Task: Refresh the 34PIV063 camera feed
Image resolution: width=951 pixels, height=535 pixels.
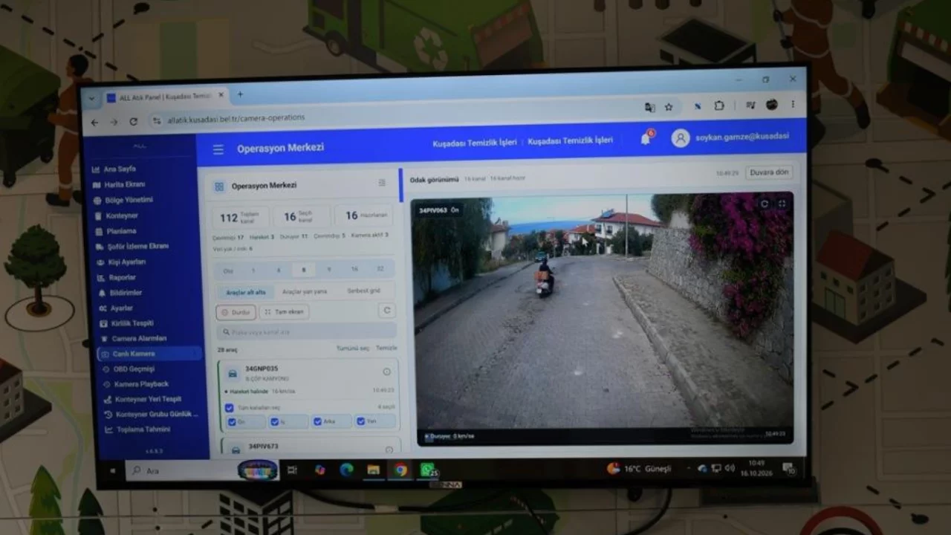Action: point(765,204)
